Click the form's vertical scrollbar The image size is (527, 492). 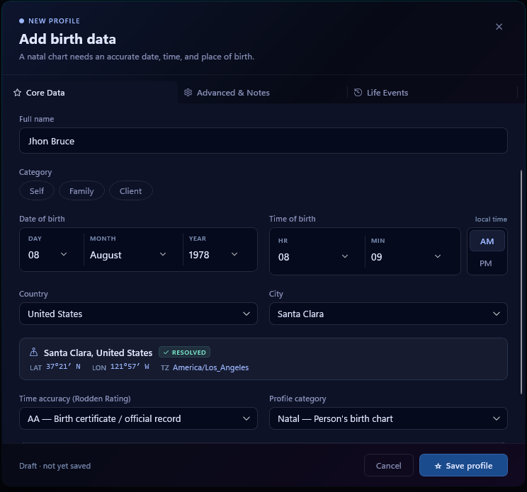521,282
